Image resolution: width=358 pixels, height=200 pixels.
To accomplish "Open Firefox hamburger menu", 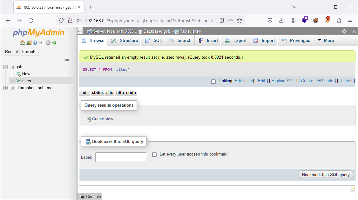I will (x=350, y=21).
